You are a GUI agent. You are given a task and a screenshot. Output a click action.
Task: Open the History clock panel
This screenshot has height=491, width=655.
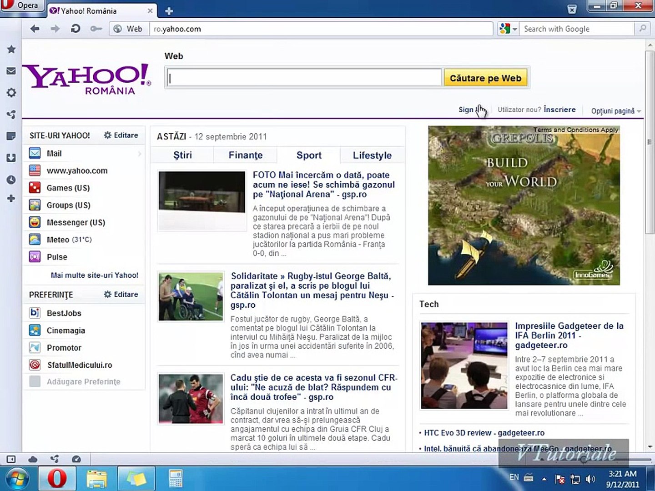11,180
